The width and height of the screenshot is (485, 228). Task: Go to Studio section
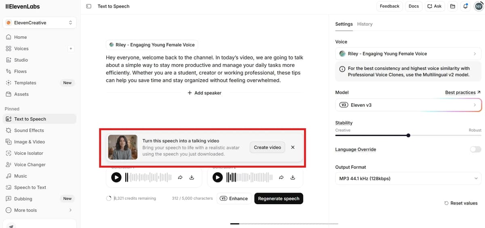click(39, 60)
